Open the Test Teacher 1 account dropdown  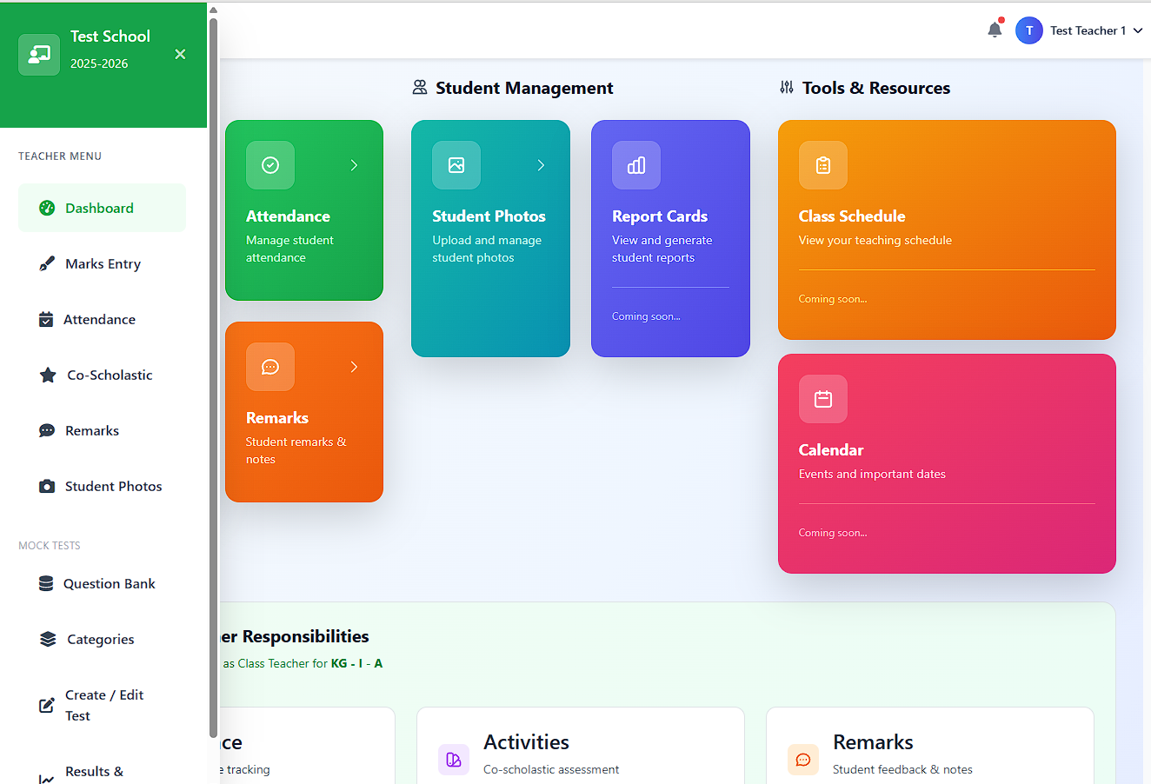tap(1095, 30)
